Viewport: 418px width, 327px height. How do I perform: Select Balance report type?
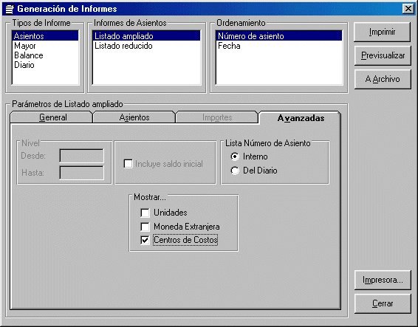pyautogui.click(x=45, y=55)
